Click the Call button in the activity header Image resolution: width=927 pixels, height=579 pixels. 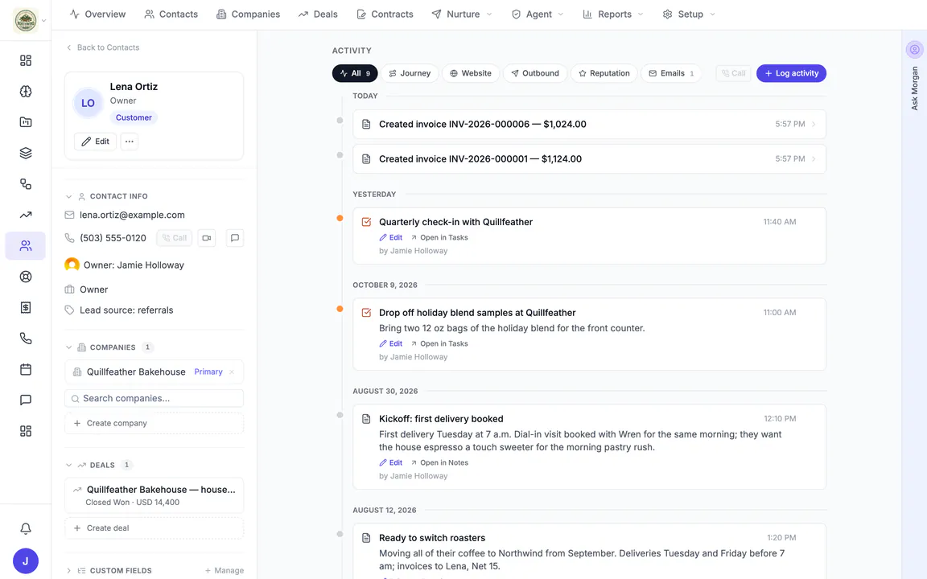[x=733, y=73]
